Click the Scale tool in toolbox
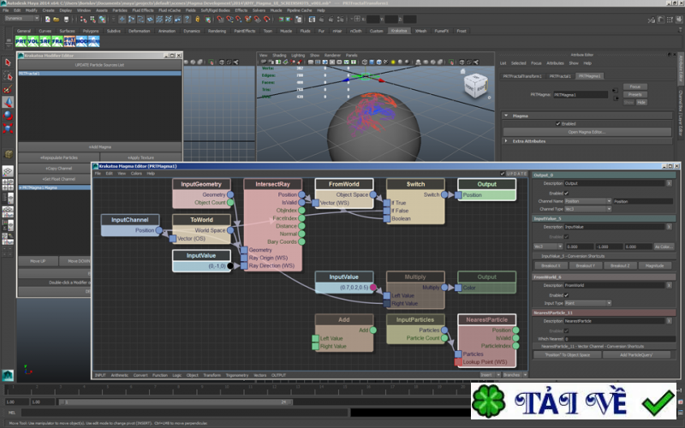 tap(9, 128)
